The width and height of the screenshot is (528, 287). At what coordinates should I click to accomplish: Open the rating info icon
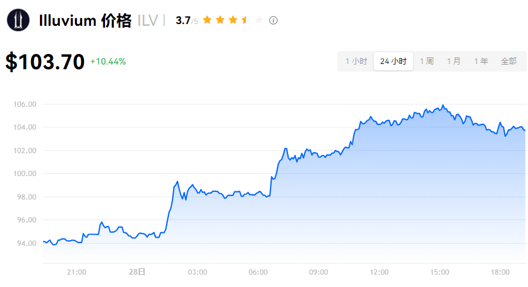point(273,21)
